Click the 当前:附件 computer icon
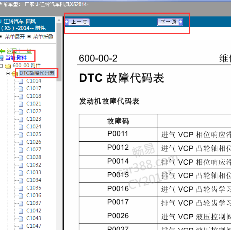Screen dimensions: 231x230 [x=2, y=58]
